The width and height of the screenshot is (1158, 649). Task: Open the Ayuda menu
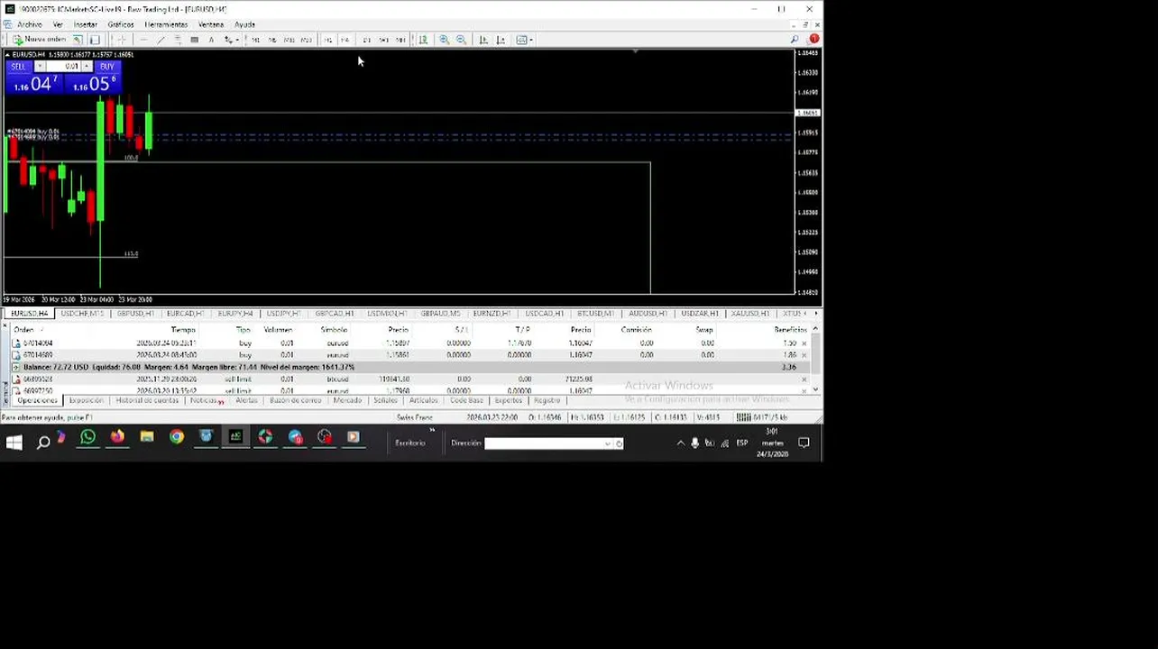pos(244,24)
